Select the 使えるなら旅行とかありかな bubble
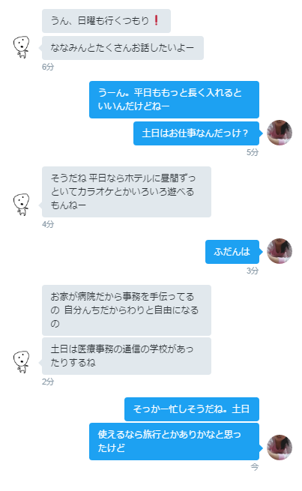This screenshot has height=491, width=302. tap(174, 442)
